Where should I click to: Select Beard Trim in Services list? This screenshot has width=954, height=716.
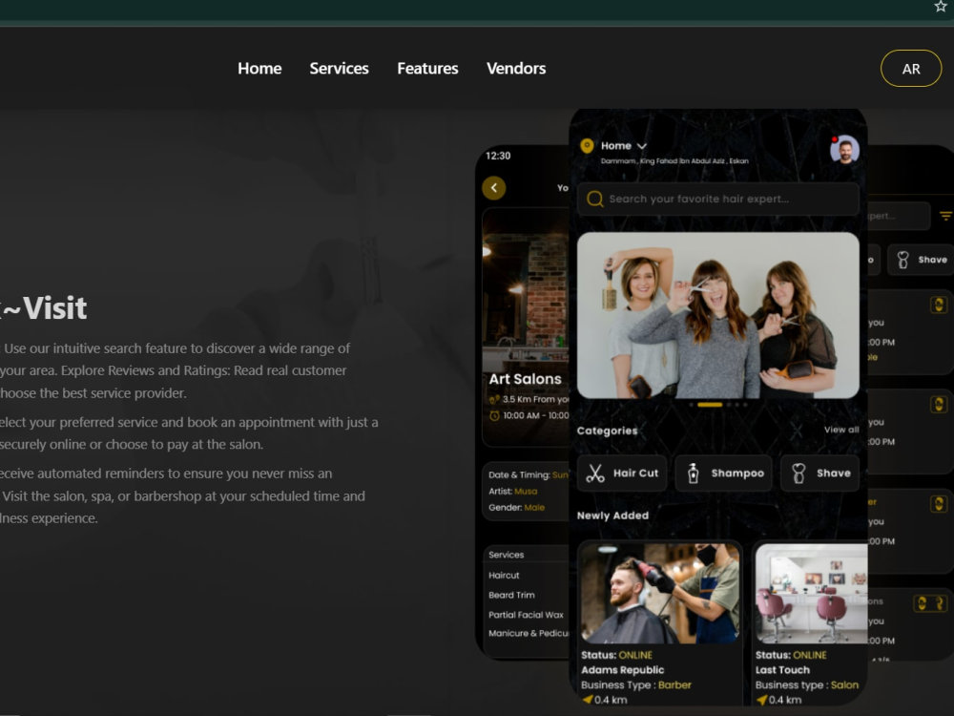[511, 595]
